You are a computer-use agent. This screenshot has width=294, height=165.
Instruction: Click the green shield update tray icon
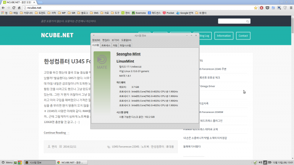click(255, 162)
